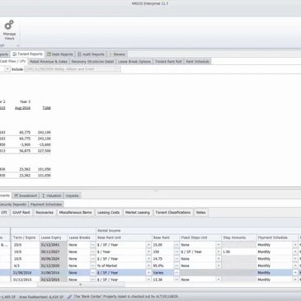Click the Investment tab icon
This screenshot has height=301, width=301.
click(16, 195)
